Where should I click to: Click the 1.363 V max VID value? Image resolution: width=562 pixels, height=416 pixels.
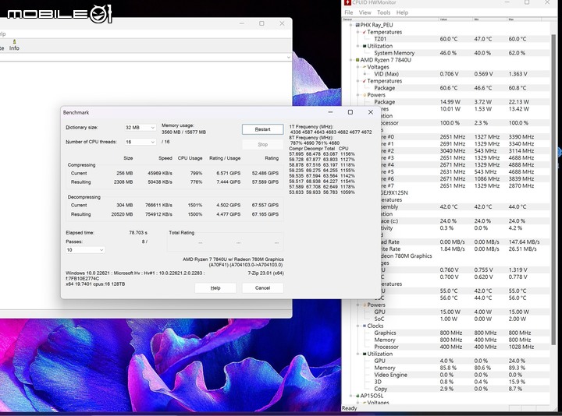518,74
